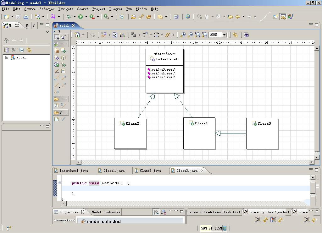Click the garbage collector trash icon

point(225,228)
